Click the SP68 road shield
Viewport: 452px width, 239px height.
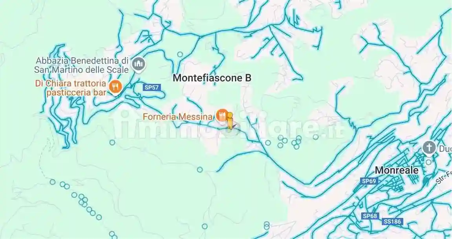(370, 216)
